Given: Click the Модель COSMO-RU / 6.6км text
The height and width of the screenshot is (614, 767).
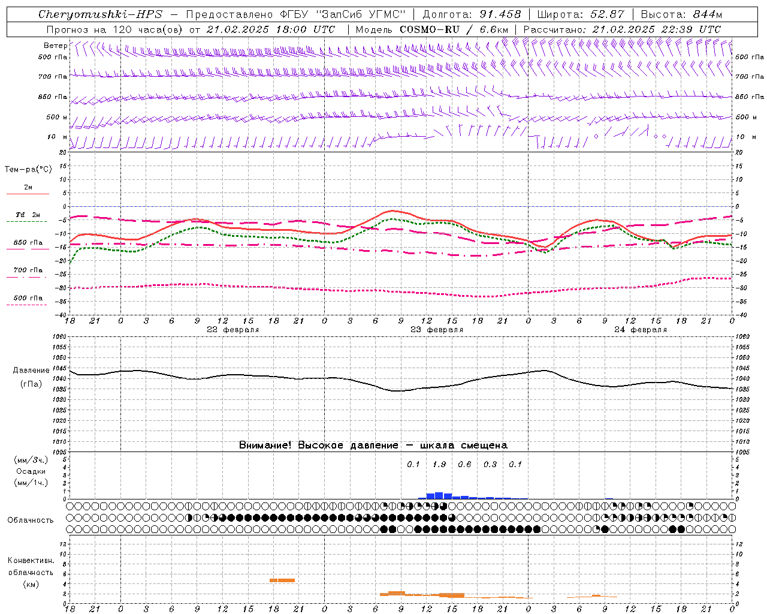Looking at the screenshot, I should point(431,29).
